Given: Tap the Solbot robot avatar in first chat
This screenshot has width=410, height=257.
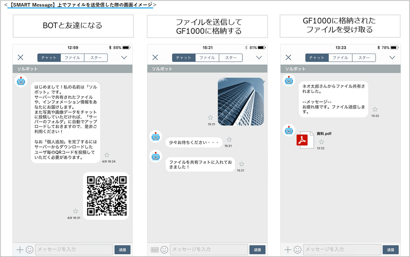Looking at the screenshot, I should point(20,80).
